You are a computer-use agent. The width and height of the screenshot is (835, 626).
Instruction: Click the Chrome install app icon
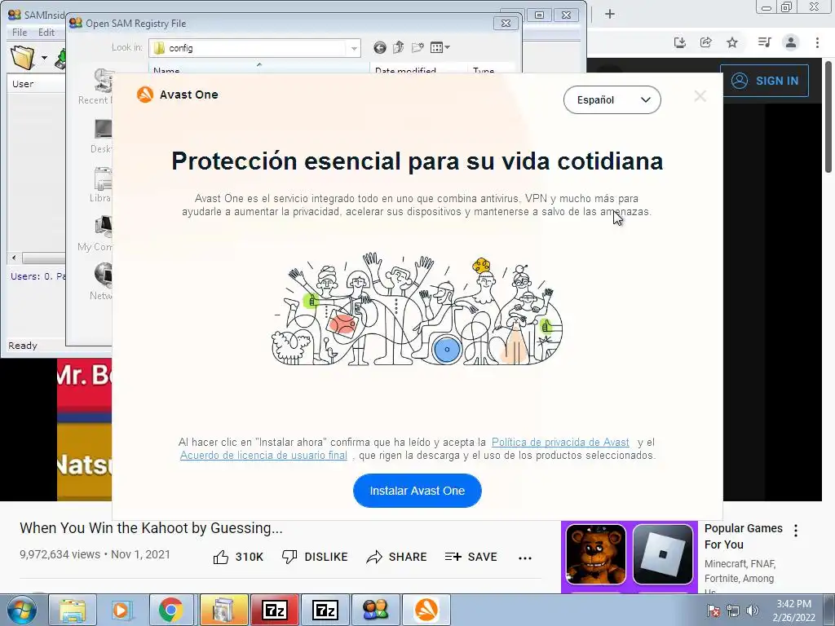(x=680, y=42)
